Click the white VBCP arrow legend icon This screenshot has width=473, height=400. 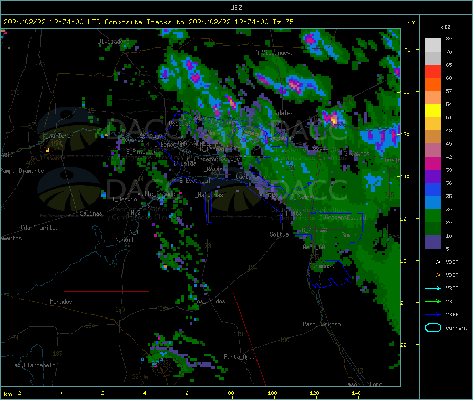click(433, 262)
